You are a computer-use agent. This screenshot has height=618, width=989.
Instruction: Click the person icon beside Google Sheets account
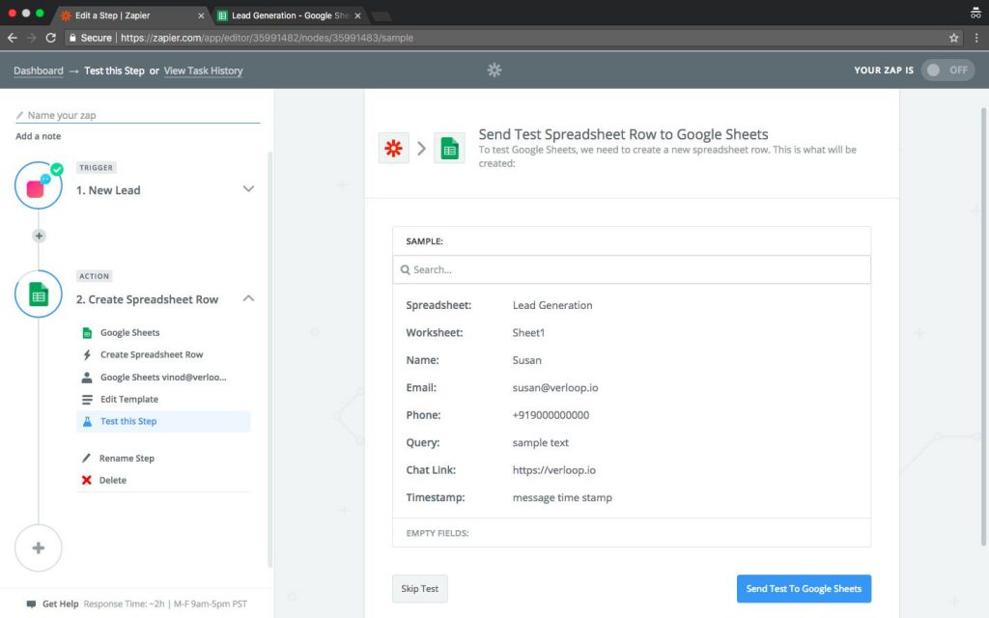(x=87, y=378)
